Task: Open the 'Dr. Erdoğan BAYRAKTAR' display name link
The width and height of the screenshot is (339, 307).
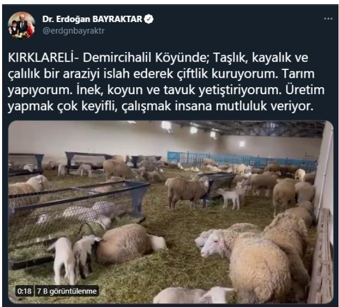Action: click(93, 19)
